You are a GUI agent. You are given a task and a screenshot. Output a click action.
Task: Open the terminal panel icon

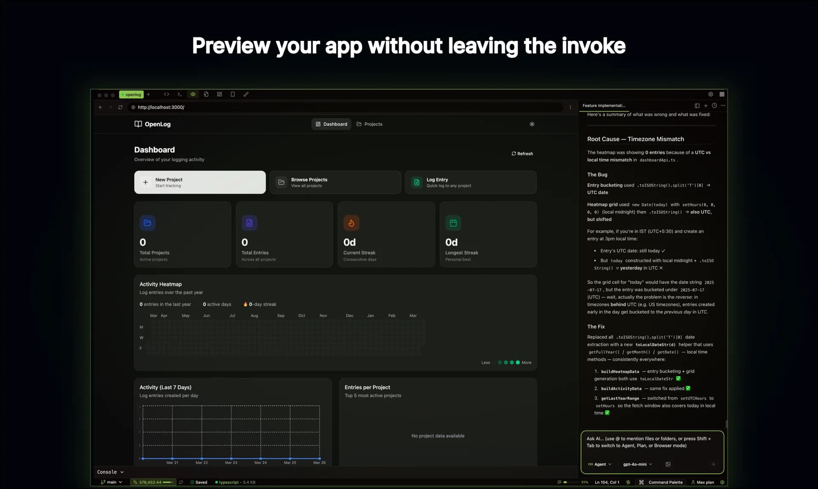click(179, 94)
